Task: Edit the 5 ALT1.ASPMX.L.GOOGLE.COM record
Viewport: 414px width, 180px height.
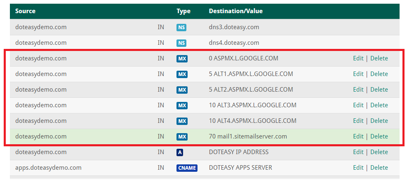Action: pyautogui.click(x=358, y=74)
